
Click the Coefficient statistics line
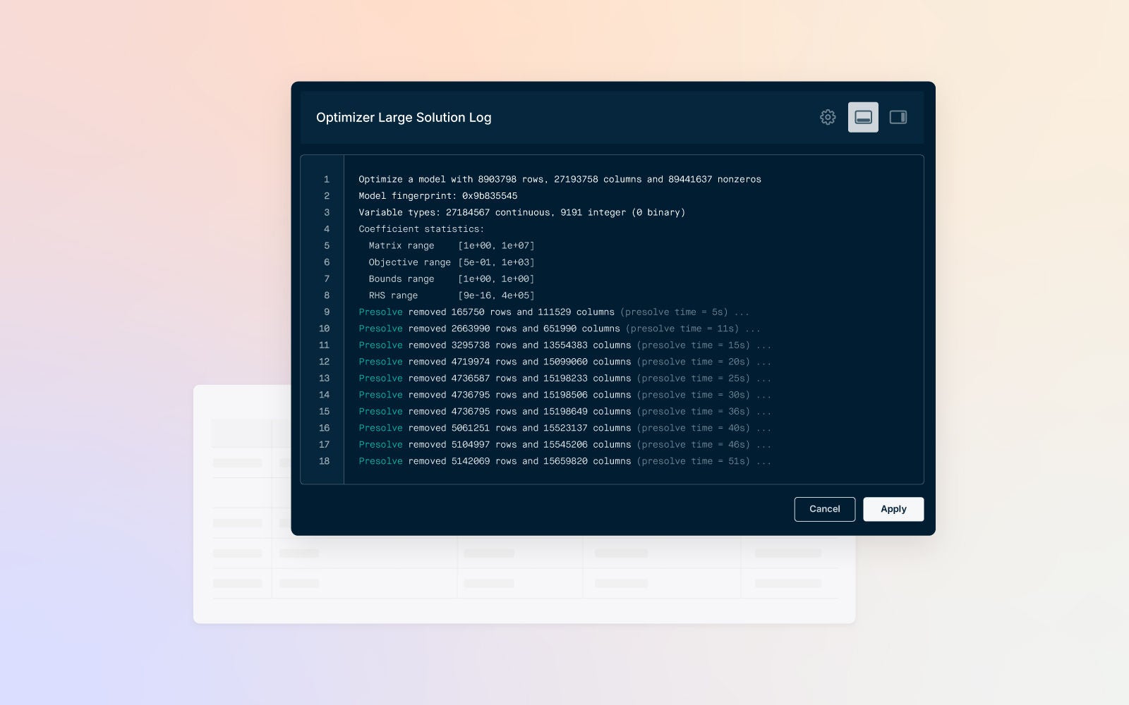[x=421, y=228]
